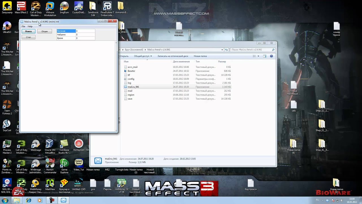Open FinalBuilder 7 Embarcadero desktop shortcut
The height and width of the screenshot is (204, 362).
coord(107,9)
